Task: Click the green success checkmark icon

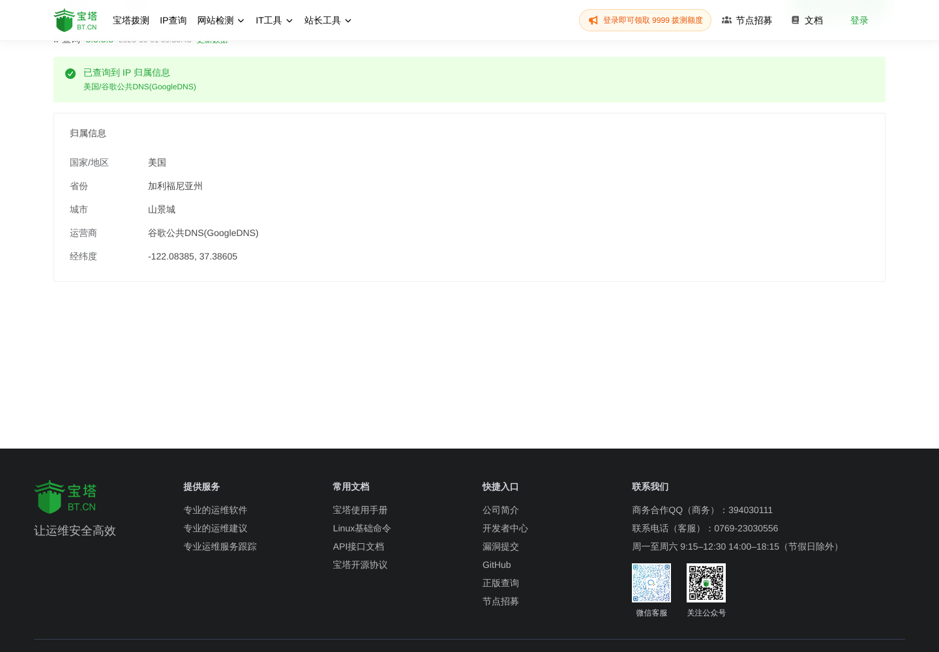Action: point(70,74)
